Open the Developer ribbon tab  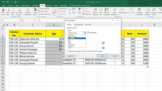(x=63, y=6)
